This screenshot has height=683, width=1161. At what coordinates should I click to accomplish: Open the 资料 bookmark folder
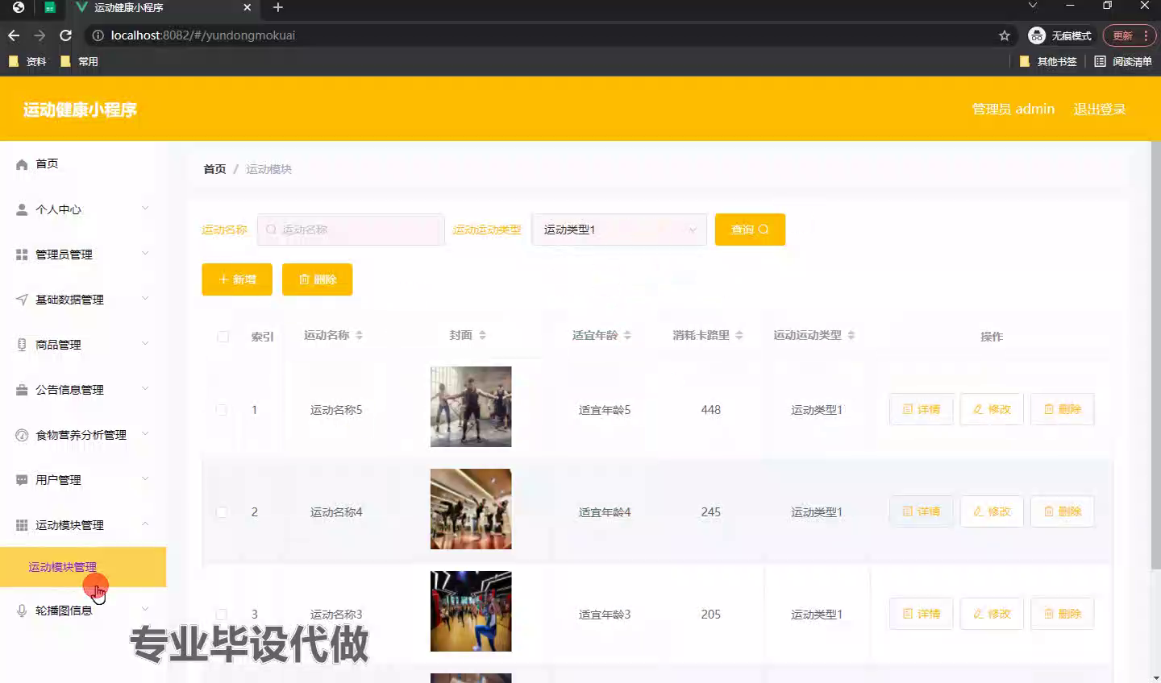tap(27, 61)
